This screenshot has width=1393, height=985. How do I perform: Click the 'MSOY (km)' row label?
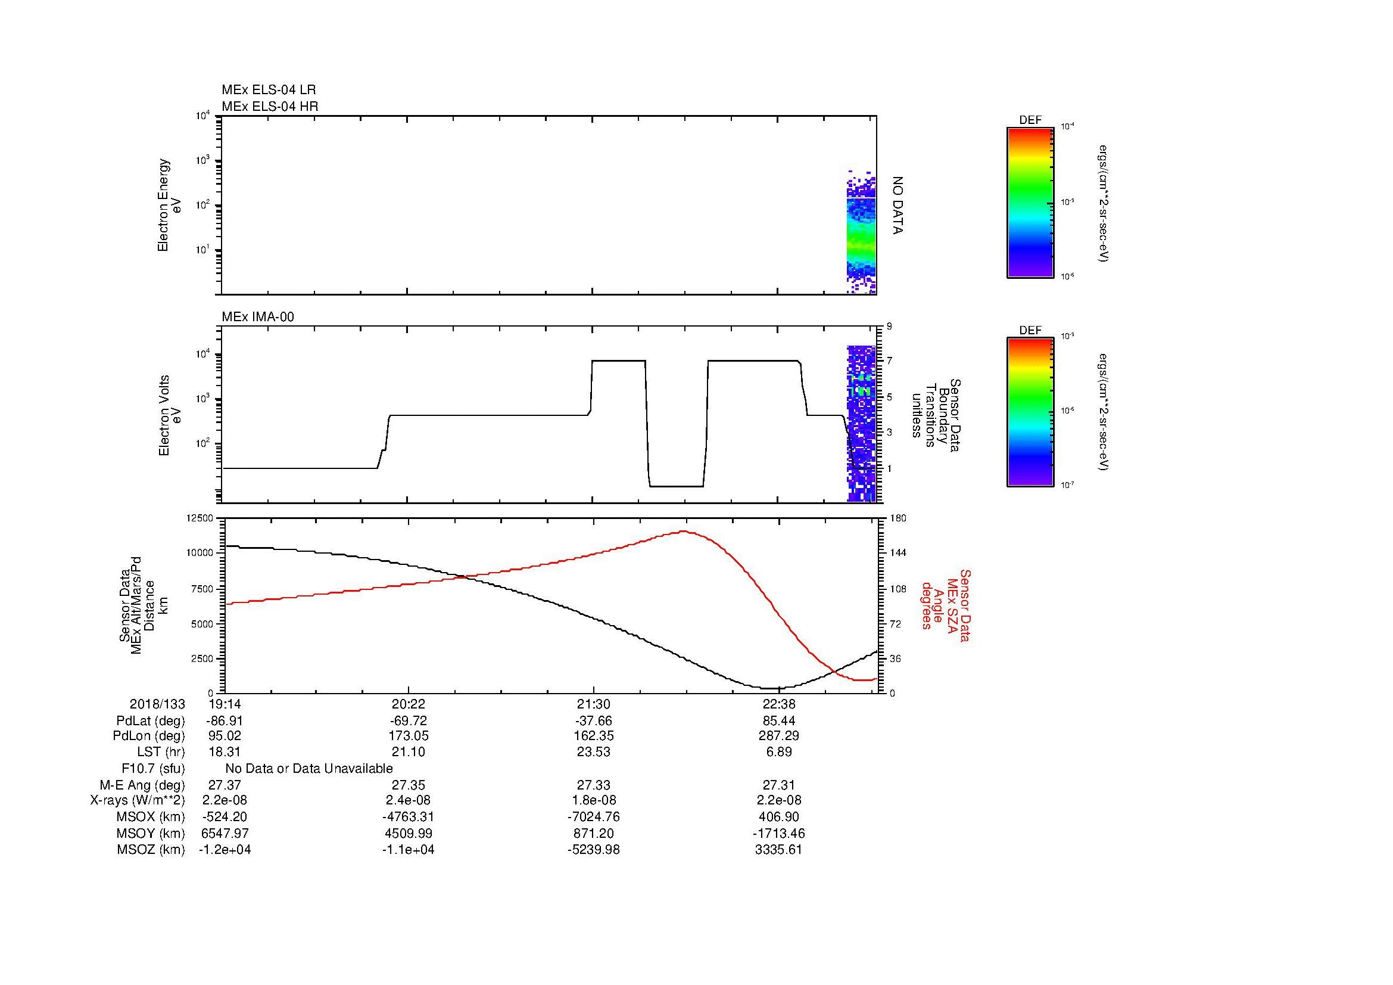click(x=151, y=833)
